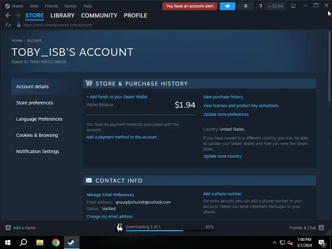The image size is (332, 249).
Task: Open Manage Email Preferences link
Action: point(110,195)
